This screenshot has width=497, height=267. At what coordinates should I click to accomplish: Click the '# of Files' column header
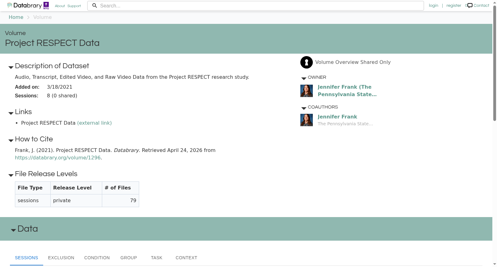coord(121,188)
